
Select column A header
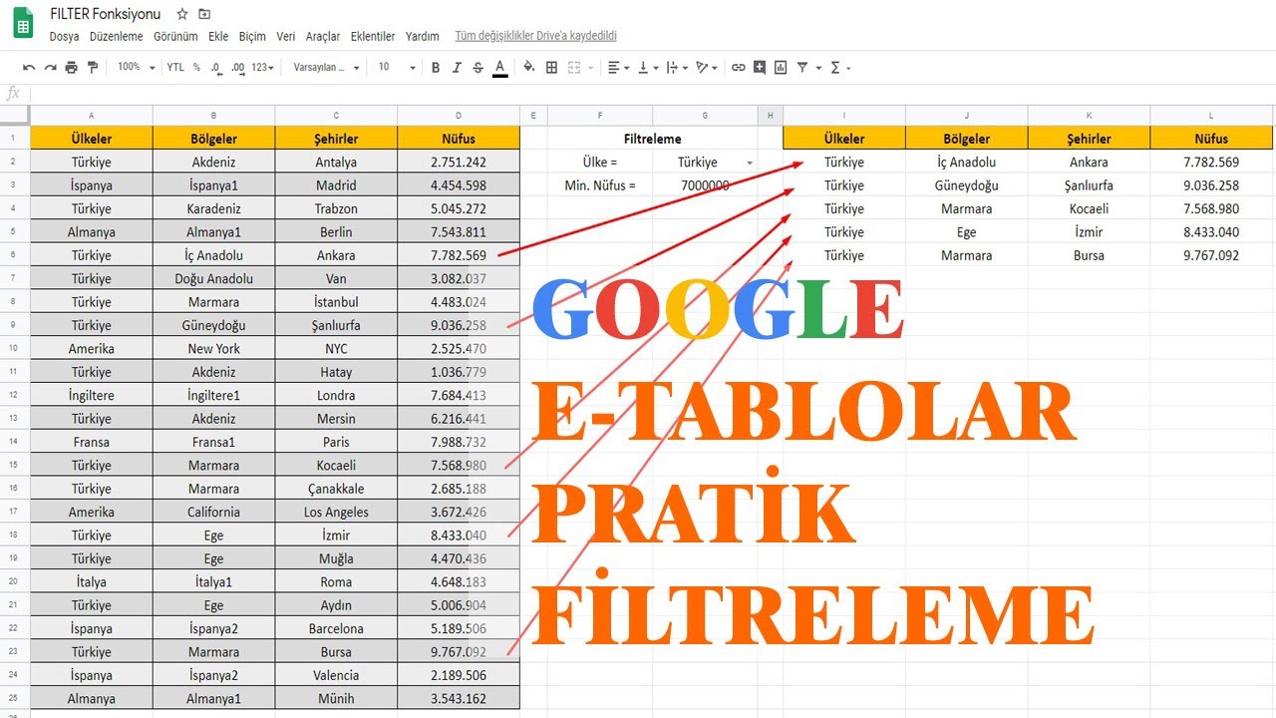click(92, 116)
